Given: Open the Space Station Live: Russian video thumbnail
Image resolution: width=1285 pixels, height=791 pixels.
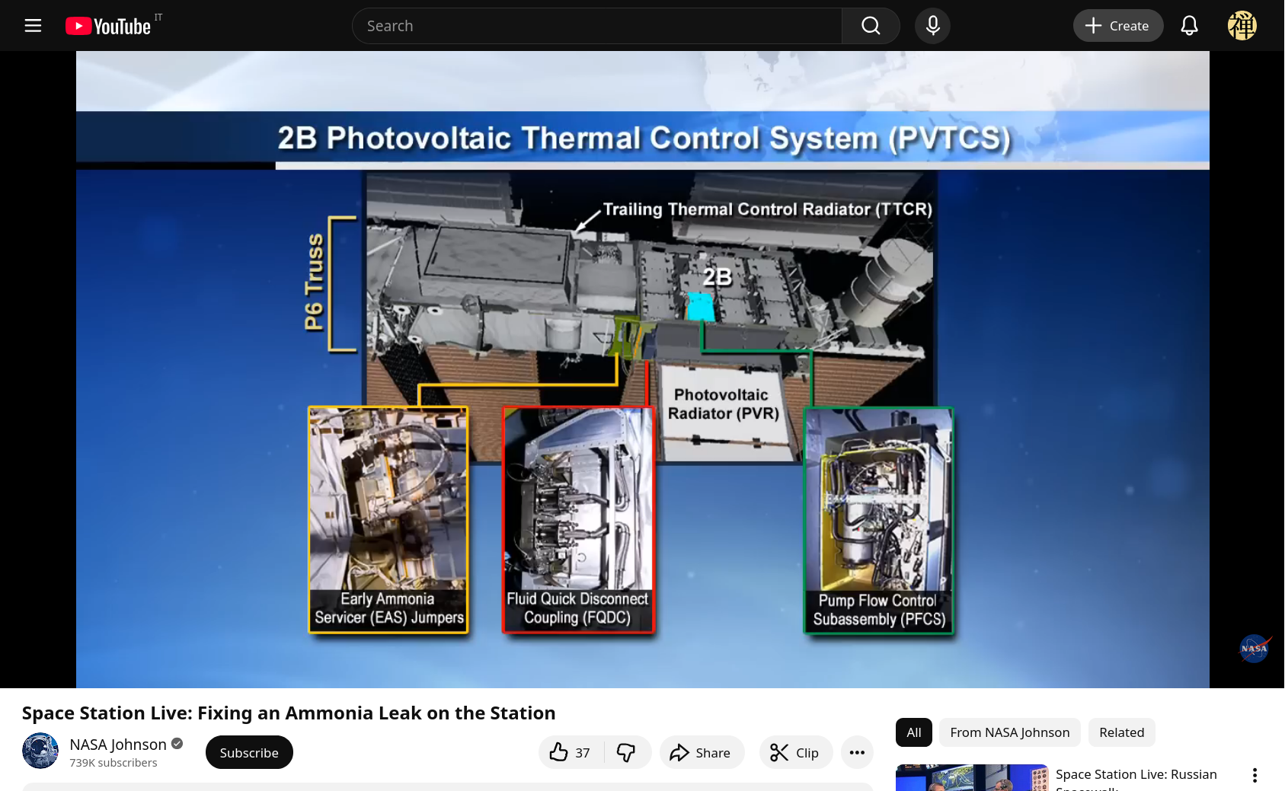Looking at the screenshot, I should (x=972, y=777).
